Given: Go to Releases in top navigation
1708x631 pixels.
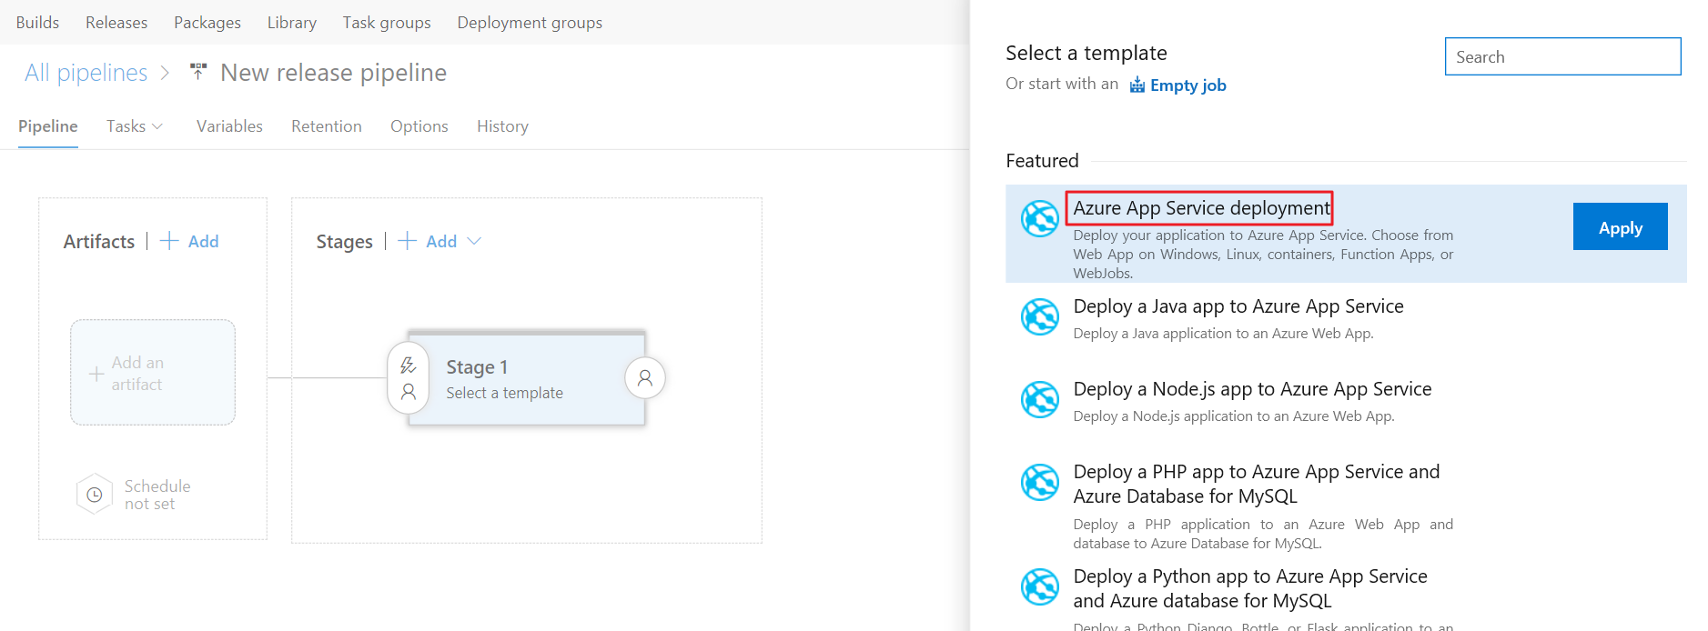Looking at the screenshot, I should point(116,23).
